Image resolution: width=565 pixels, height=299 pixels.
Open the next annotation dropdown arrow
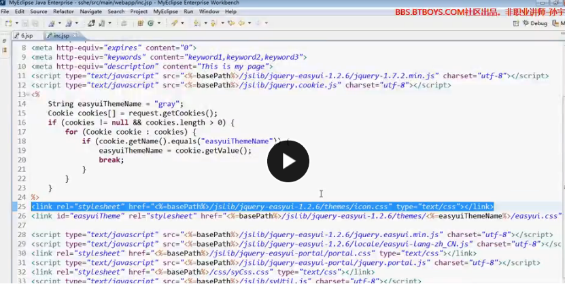click(x=206, y=23)
